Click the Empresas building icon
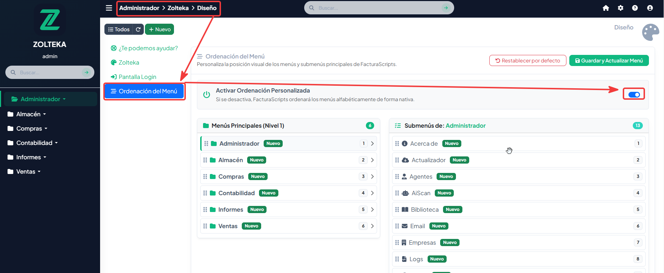Image resolution: width=664 pixels, height=273 pixels. tap(404, 243)
